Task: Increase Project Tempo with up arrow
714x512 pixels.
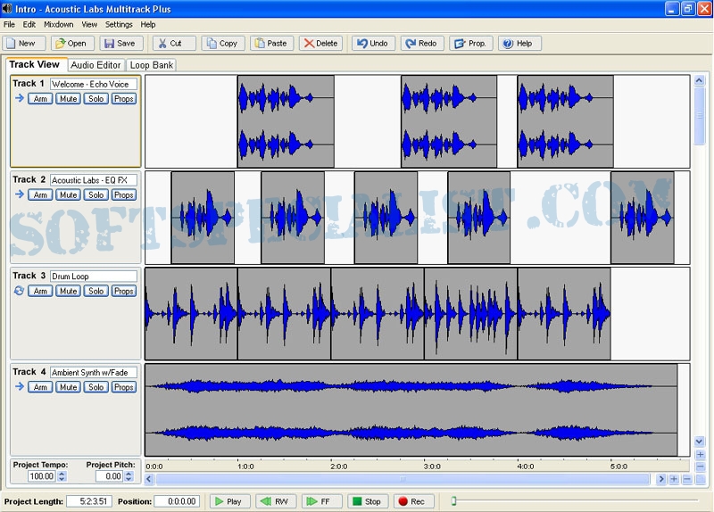Action: click(62, 474)
